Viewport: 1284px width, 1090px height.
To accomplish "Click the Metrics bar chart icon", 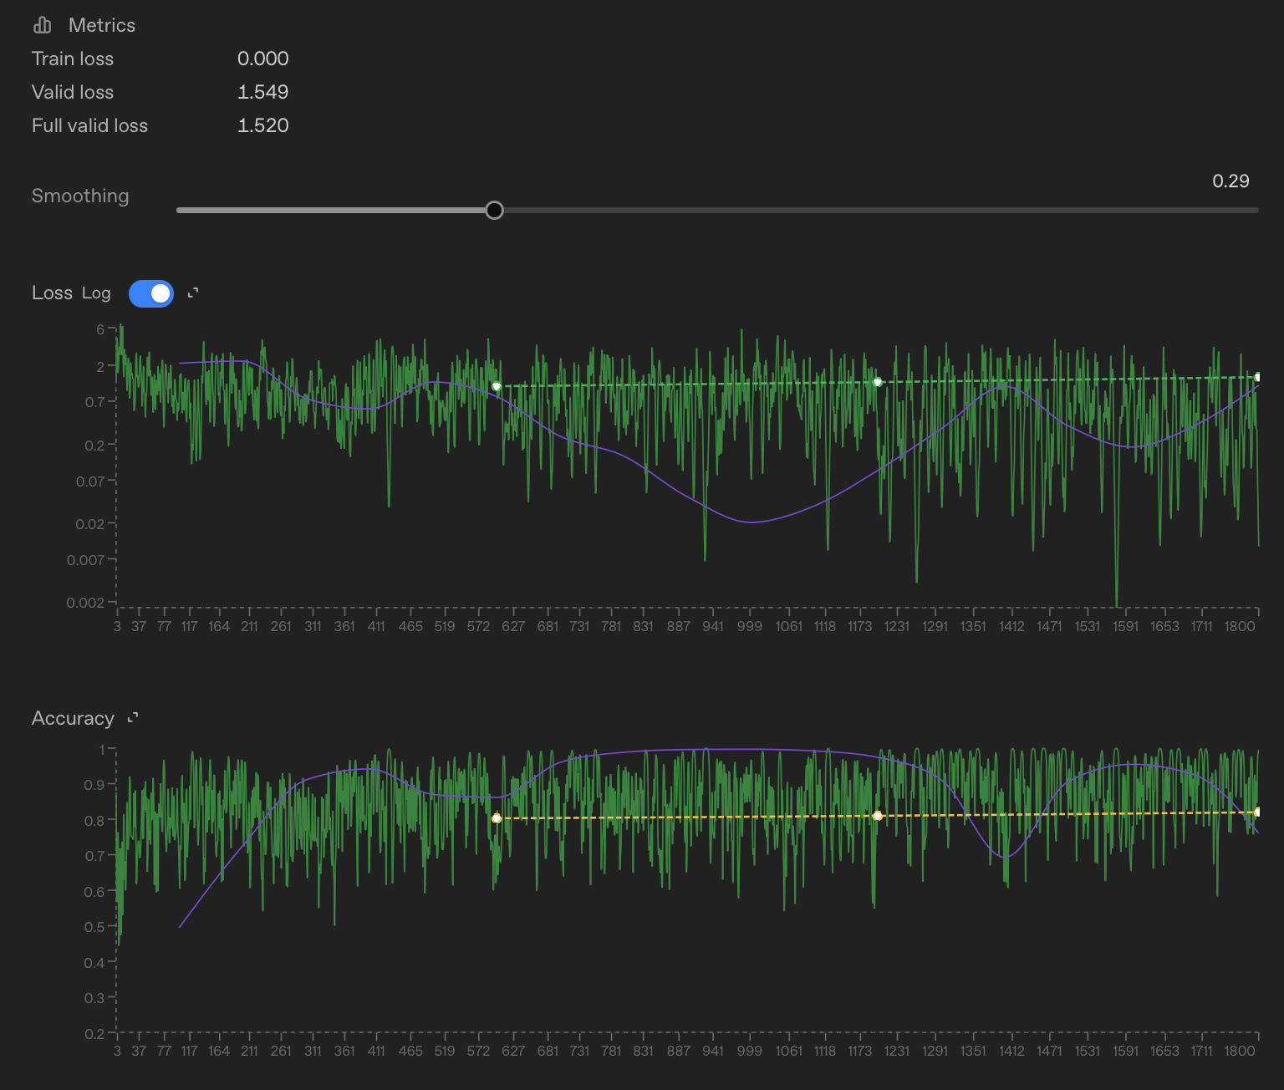I will coord(43,25).
